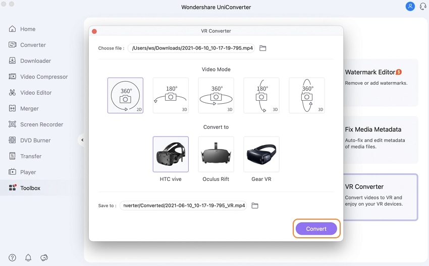This screenshot has height=266, width=429.
Task: Browse for source file folder icon
Action: click(x=262, y=48)
